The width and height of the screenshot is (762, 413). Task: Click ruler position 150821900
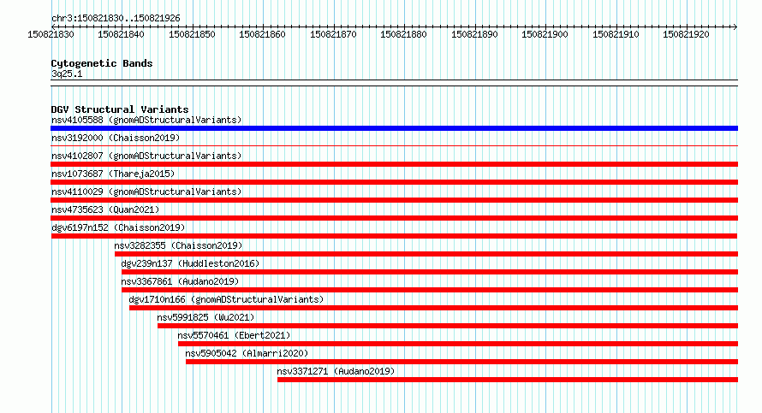(545, 34)
